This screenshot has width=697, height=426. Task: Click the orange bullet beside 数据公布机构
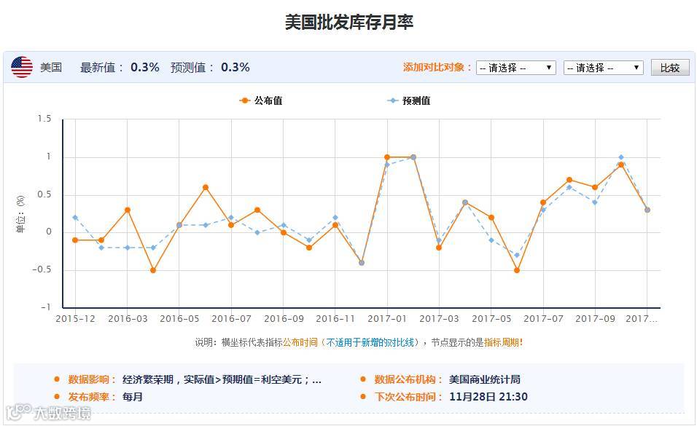pyautogui.click(x=363, y=379)
